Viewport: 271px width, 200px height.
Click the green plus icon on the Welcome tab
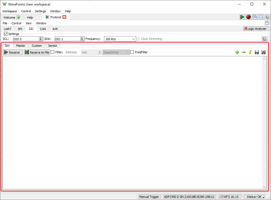point(18,17)
